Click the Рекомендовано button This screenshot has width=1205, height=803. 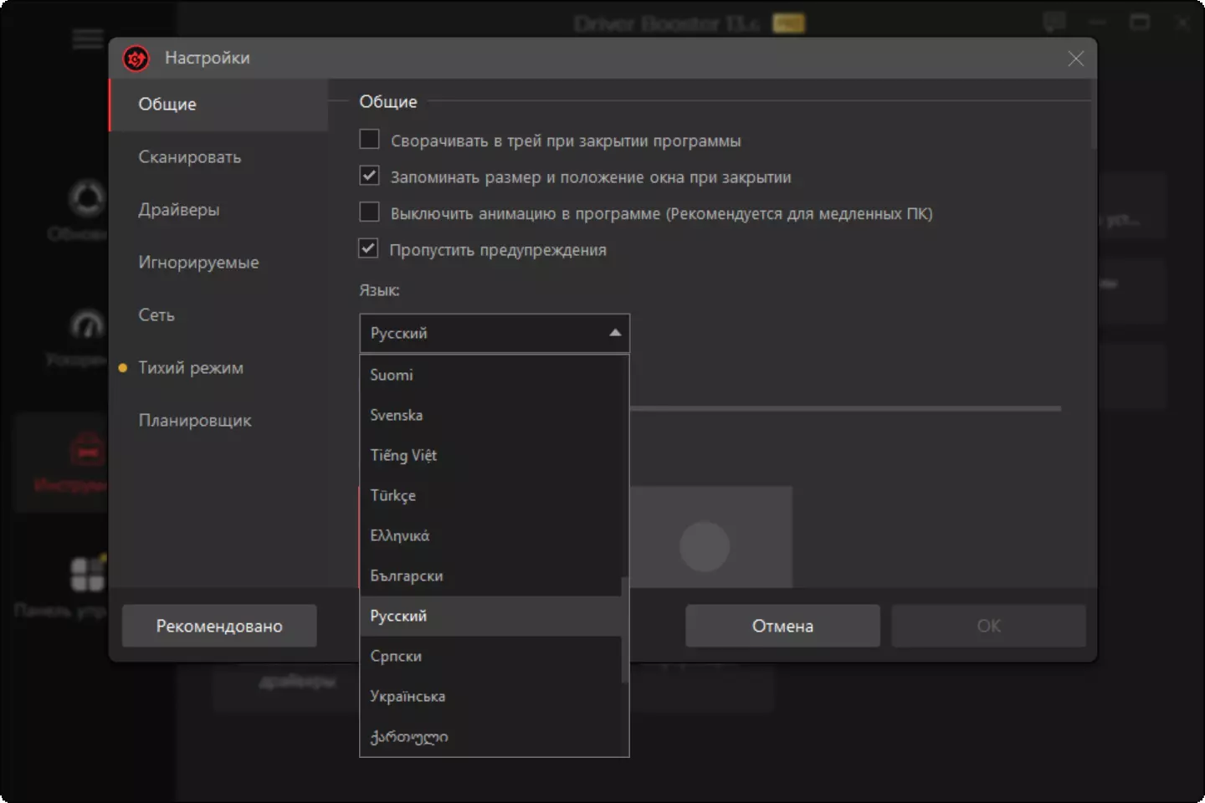pyautogui.click(x=219, y=626)
